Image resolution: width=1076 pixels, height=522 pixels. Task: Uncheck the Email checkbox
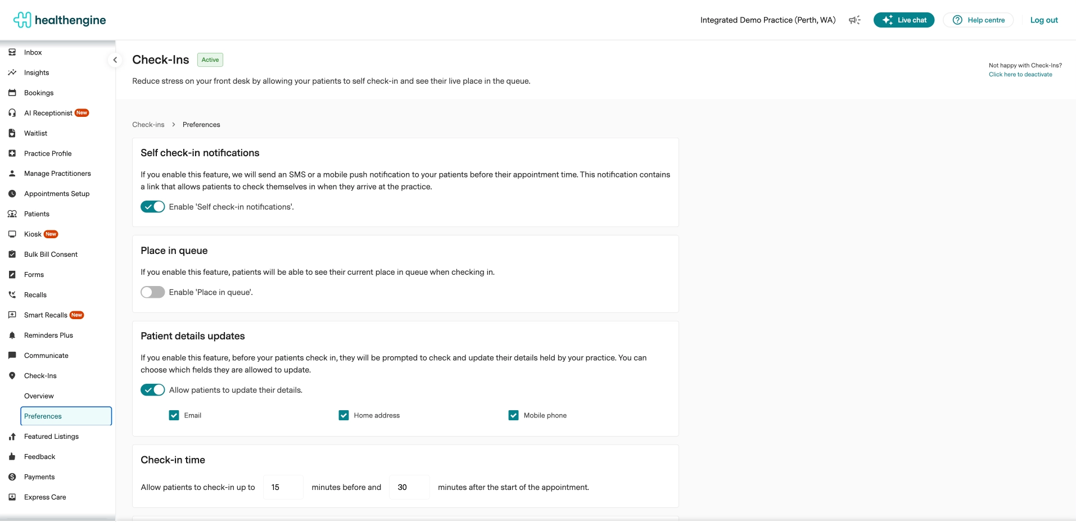174,415
